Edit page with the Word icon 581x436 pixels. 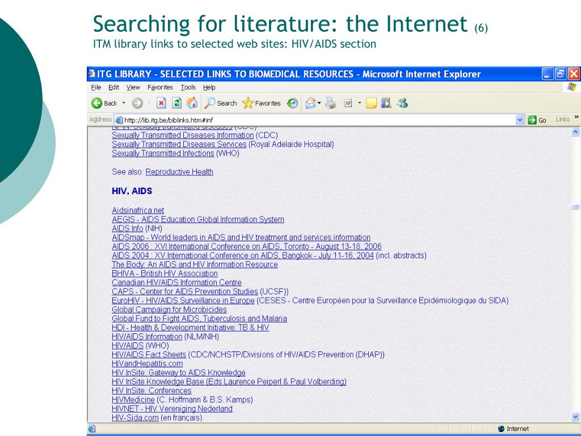[x=348, y=103]
